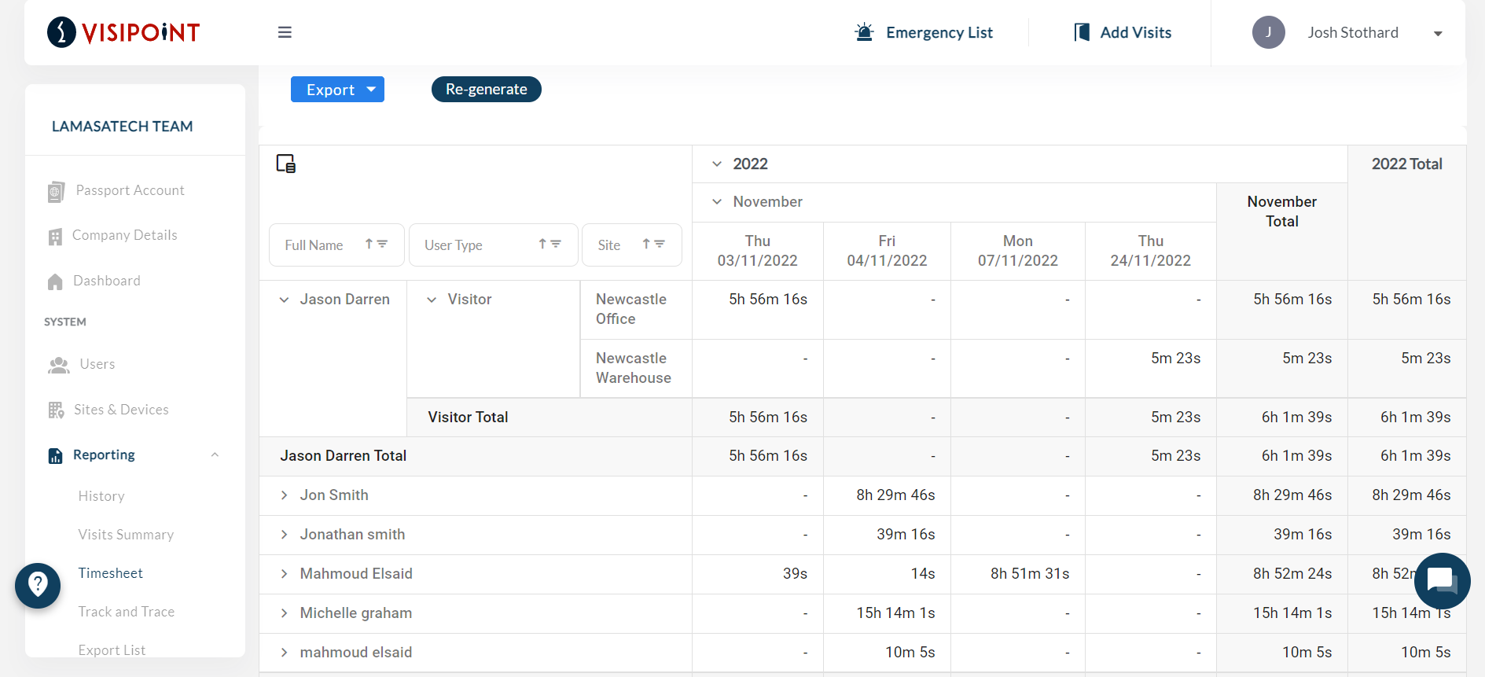Click the Re-generate button
The height and width of the screenshot is (677, 1485).
coord(486,90)
